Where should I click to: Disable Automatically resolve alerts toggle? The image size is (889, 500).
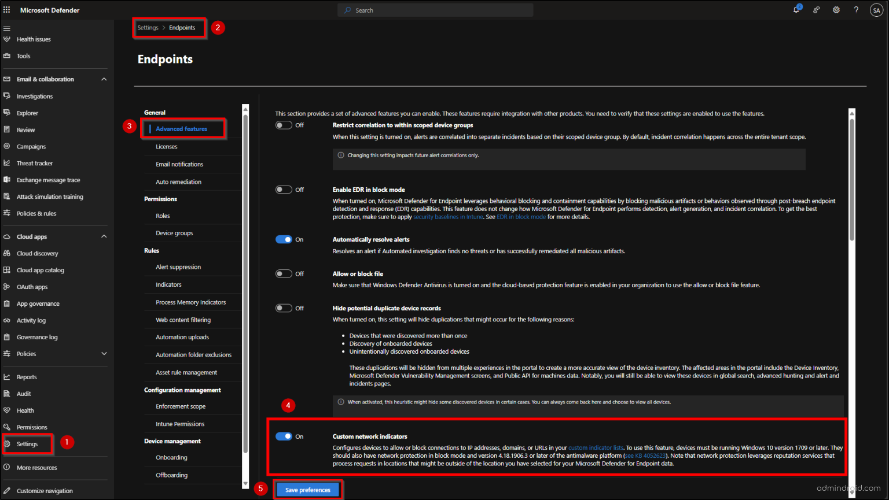tap(284, 239)
